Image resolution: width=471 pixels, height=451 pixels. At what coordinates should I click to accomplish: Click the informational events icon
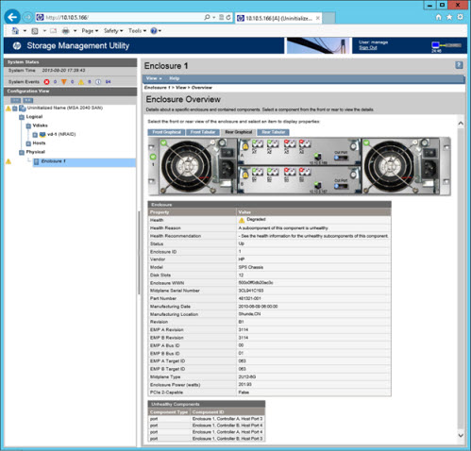pyautogui.click(x=98, y=82)
